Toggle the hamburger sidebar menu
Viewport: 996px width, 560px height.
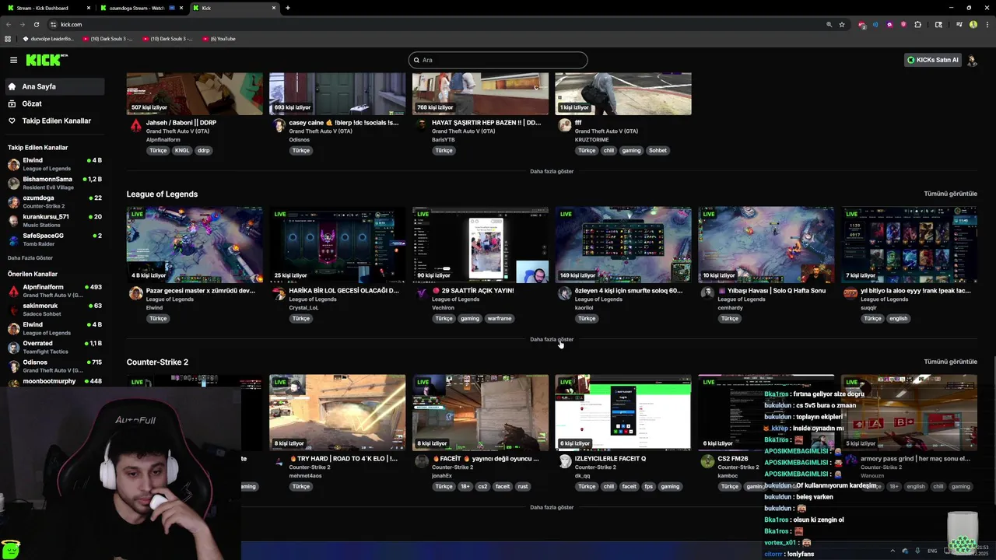point(13,60)
